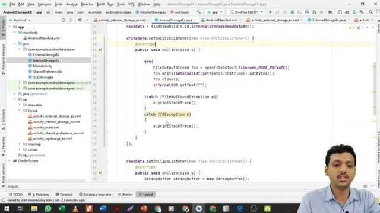380x213 pixels.
Task: Click the Project panel locate-file target icon
Action: click(x=64, y=20)
